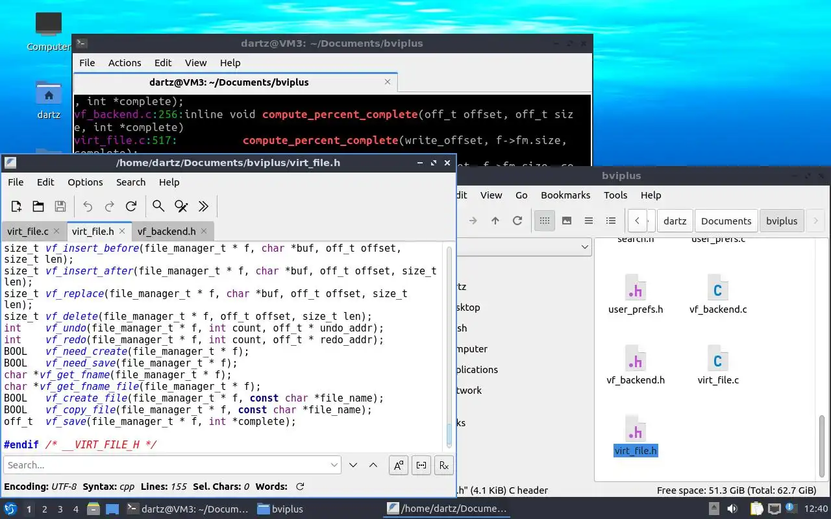This screenshot has width=831, height=519.
Task: Go to Documents folder in path bar
Action: point(726,221)
